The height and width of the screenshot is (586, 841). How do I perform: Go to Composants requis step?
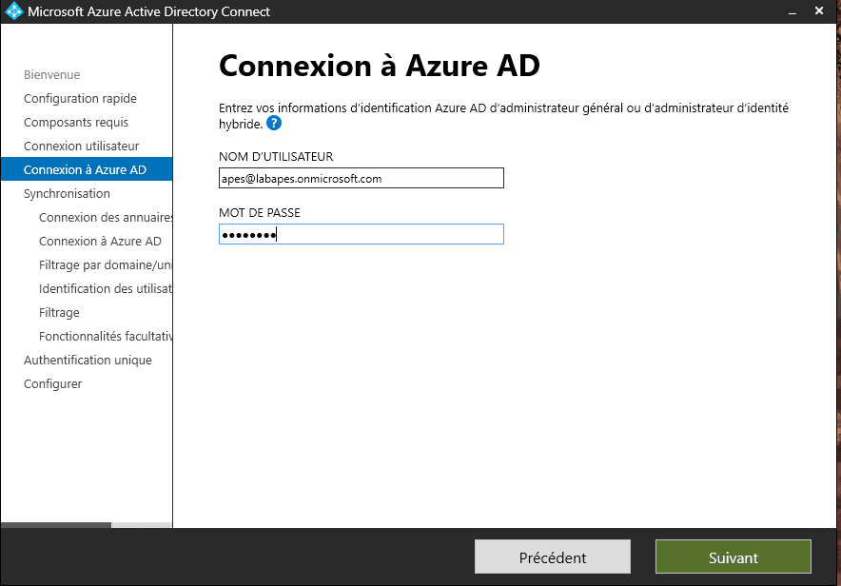click(x=76, y=123)
